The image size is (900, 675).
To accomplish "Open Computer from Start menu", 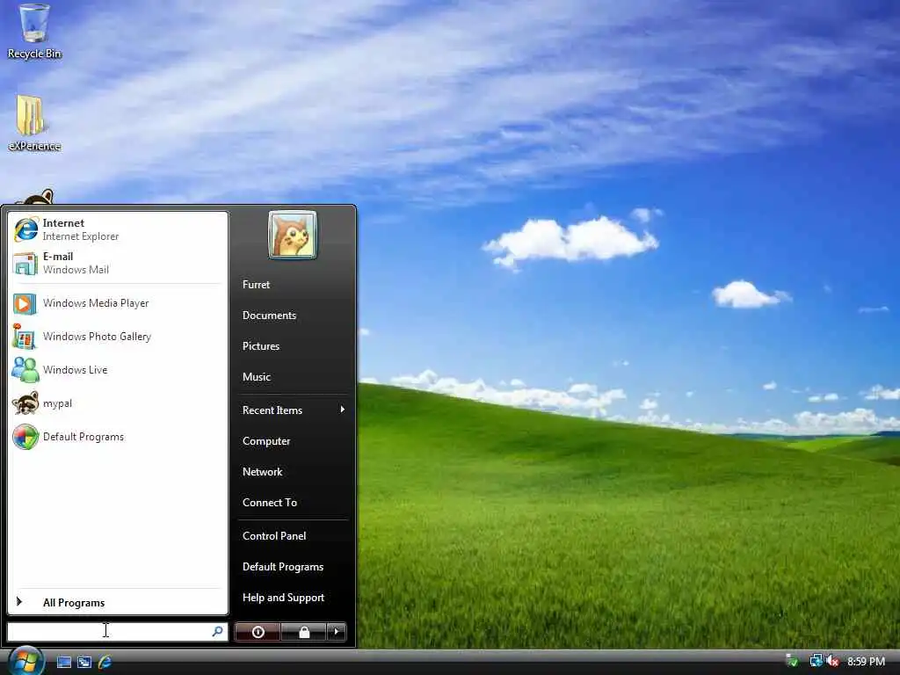I will click(x=292, y=441).
